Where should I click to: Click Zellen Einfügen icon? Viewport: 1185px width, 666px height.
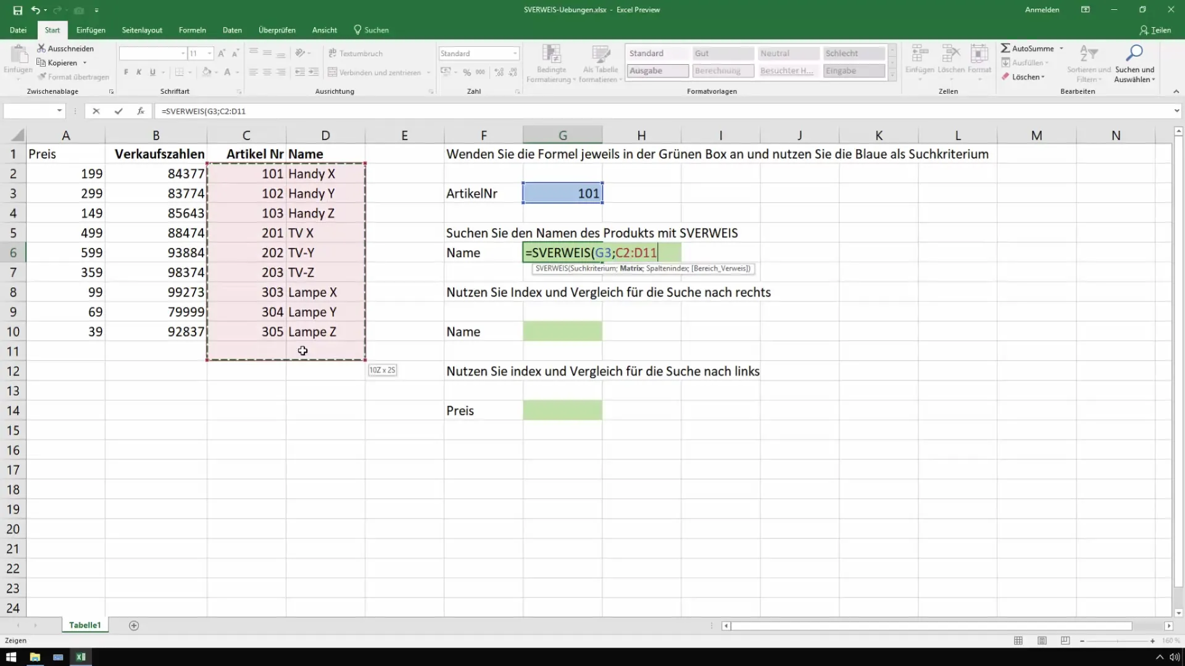point(920,60)
